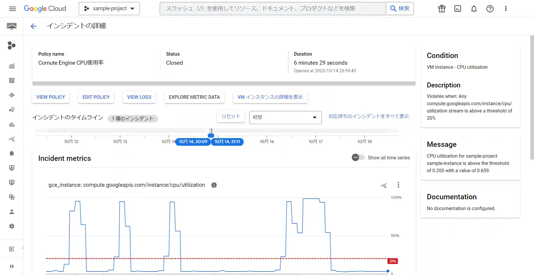
Task: Click the 10月 12 timeline date label
Action: (x=71, y=142)
